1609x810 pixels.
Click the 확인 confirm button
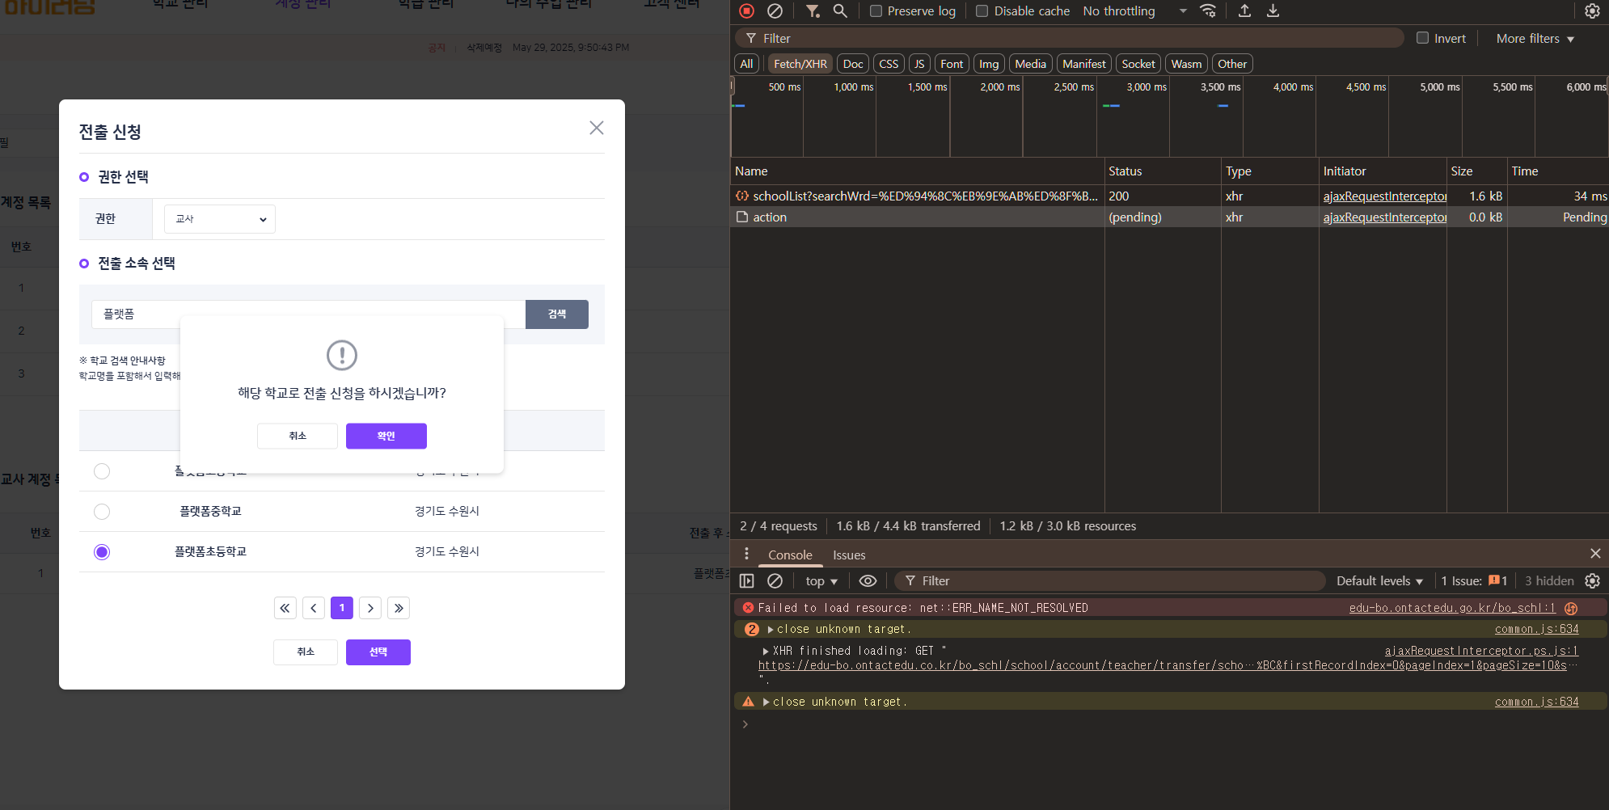tap(386, 436)
